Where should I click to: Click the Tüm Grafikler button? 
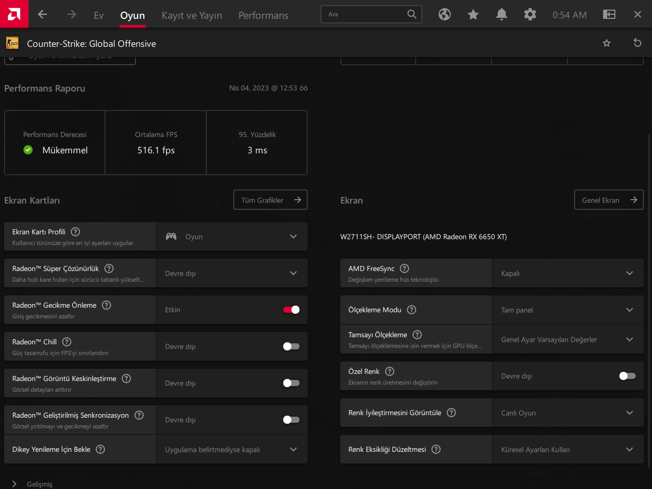point(270,200)
